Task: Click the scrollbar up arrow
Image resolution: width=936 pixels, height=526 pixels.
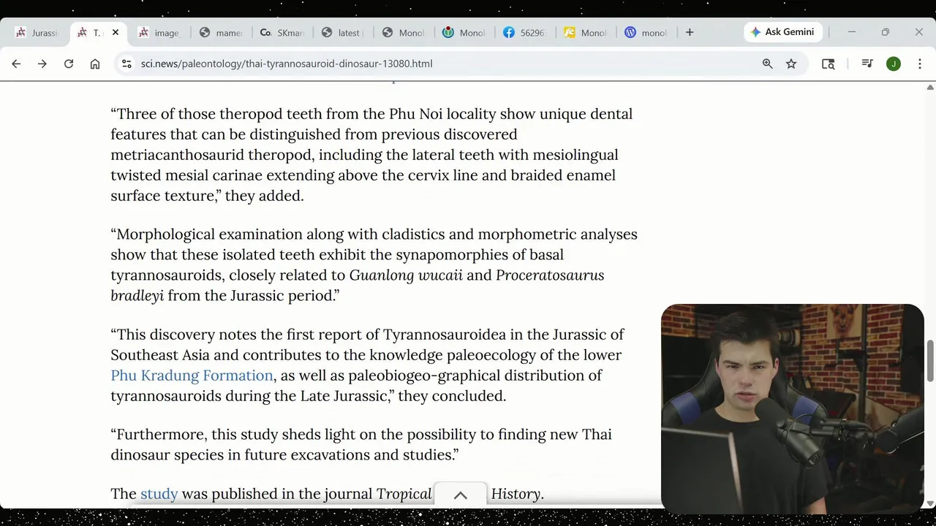Action: tap(930, 87)
